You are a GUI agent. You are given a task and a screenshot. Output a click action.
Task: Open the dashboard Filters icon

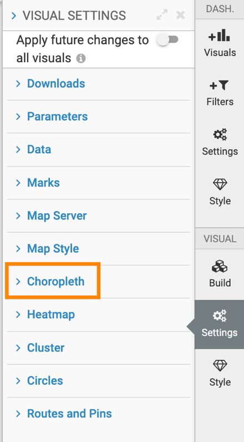(220, 86)
